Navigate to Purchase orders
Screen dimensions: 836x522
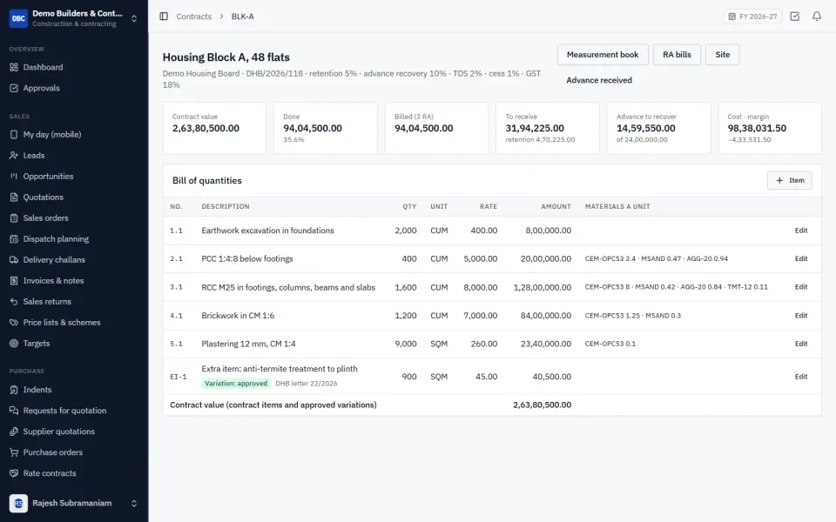(x=74, y=452)
